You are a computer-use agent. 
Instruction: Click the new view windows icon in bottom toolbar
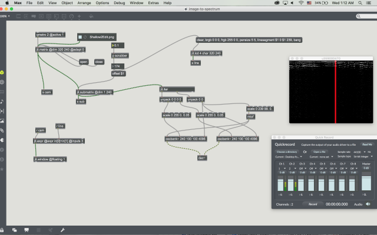coord(14,230)
